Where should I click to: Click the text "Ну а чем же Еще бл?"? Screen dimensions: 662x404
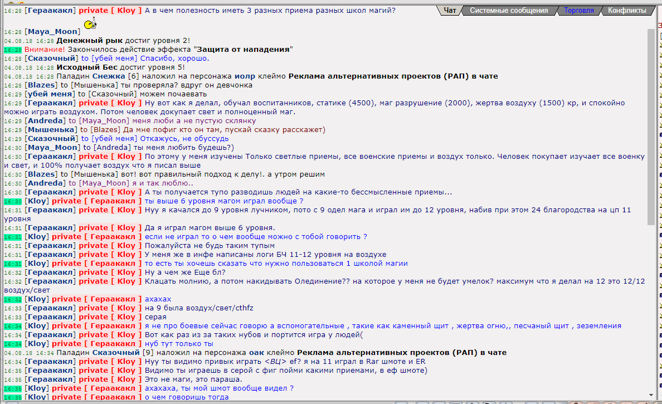point(185,272)
